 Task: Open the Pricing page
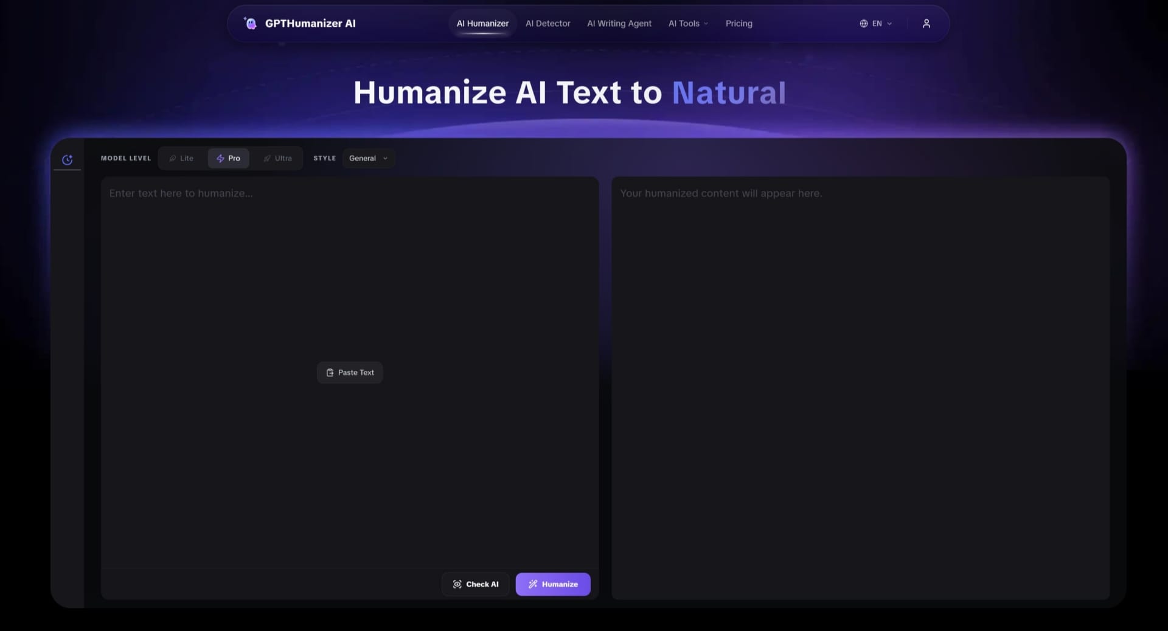[739, 24]
